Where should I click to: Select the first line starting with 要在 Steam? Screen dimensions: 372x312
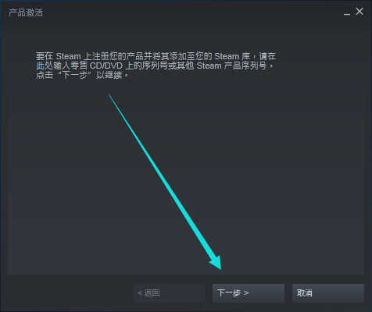tap(156, 56)
